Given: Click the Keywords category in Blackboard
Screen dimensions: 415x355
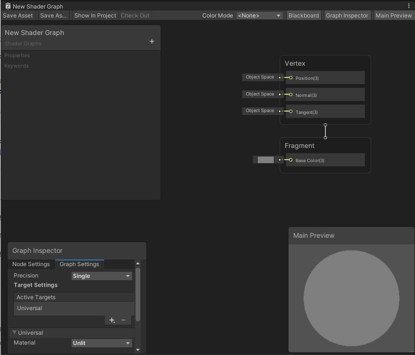Looking at the screenshot, I should point(17,66).
